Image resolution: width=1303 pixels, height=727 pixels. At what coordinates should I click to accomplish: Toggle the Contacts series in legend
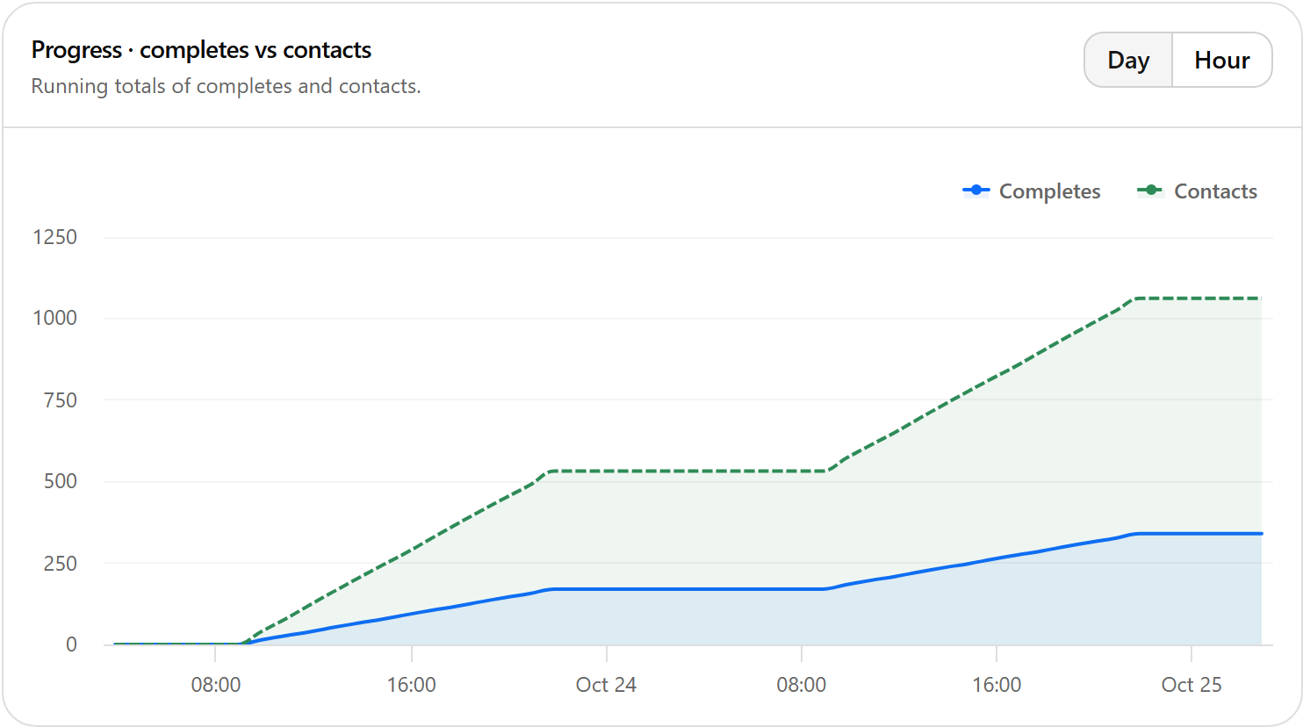[x=1198, y=191]
